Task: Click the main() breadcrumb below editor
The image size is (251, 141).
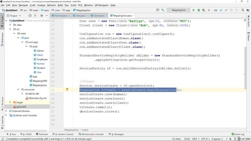Action: click(x=85, y=130)
